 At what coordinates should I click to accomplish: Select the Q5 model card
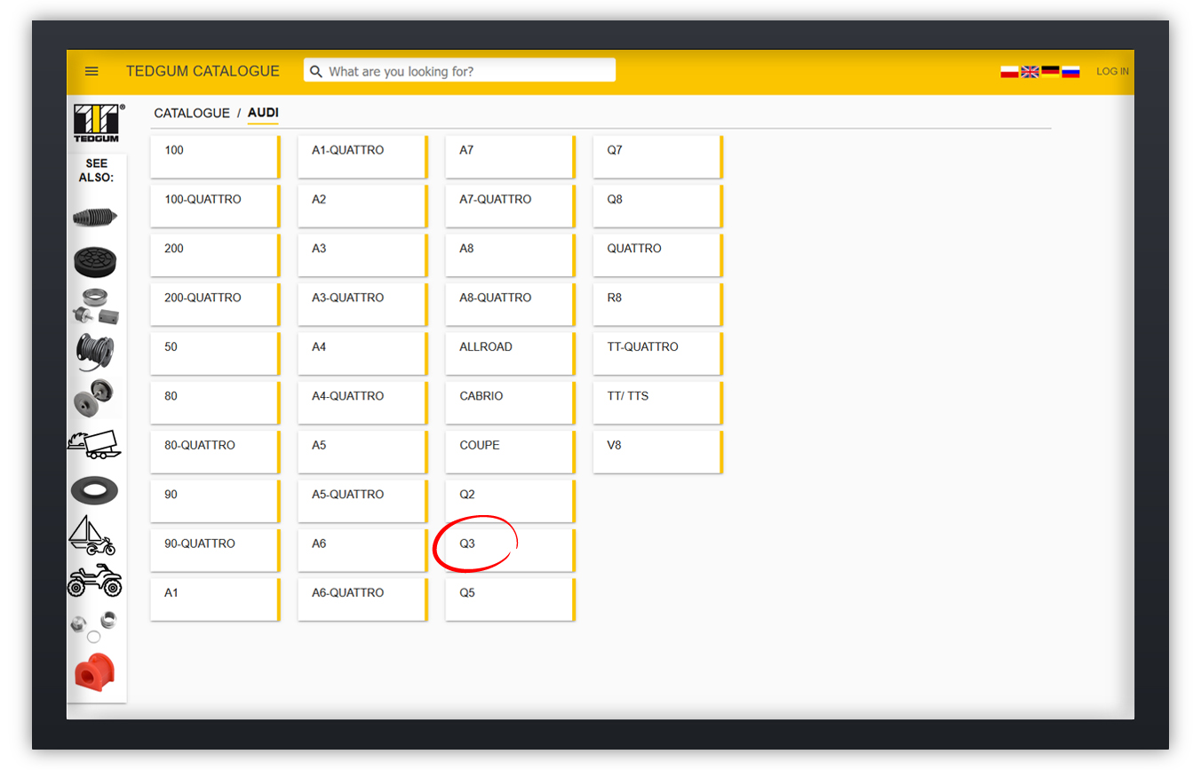coord(510,599)
